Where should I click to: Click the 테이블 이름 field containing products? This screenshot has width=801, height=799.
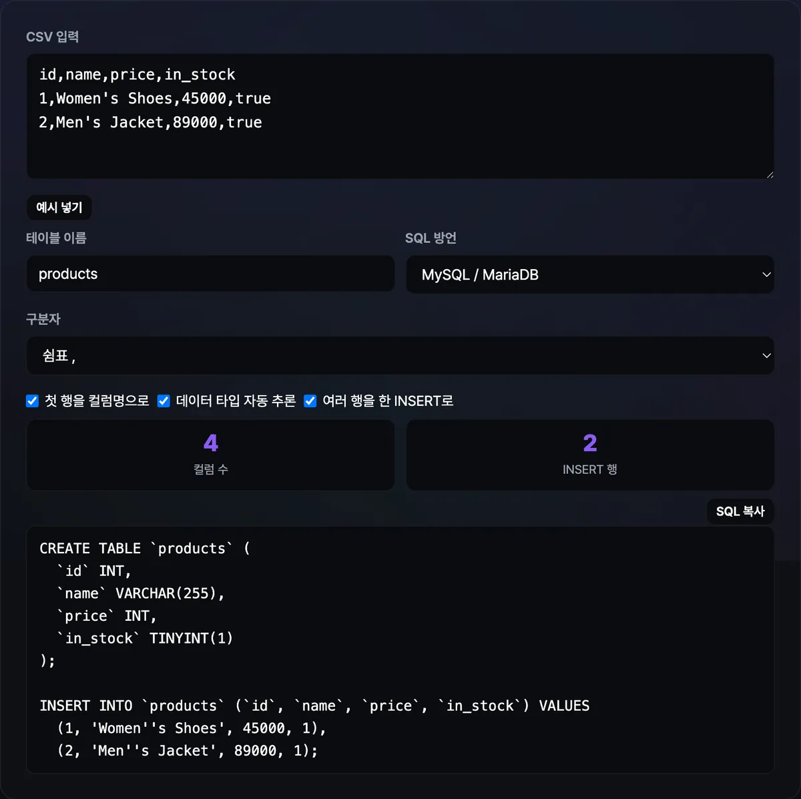210,274
